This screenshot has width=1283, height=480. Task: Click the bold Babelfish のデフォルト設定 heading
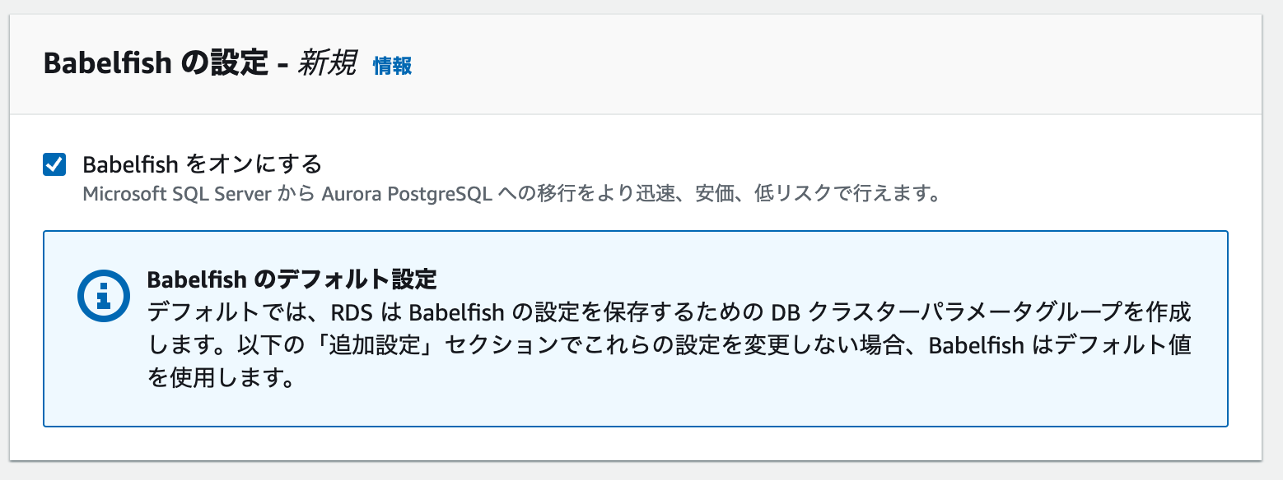click(x=292, y=279)
